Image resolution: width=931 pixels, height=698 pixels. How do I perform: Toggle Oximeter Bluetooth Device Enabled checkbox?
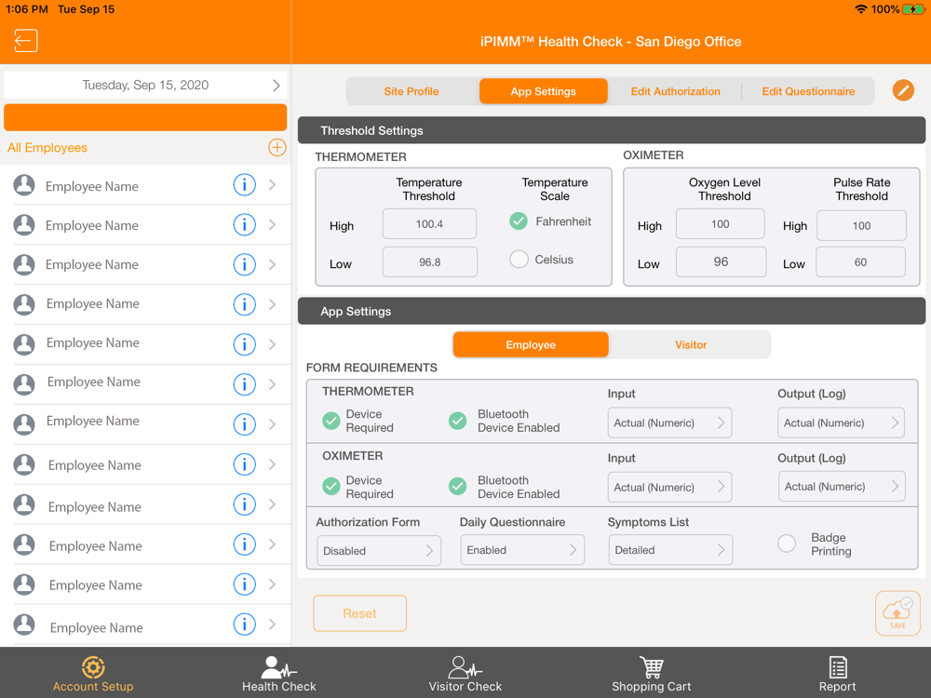click(457, 487)
